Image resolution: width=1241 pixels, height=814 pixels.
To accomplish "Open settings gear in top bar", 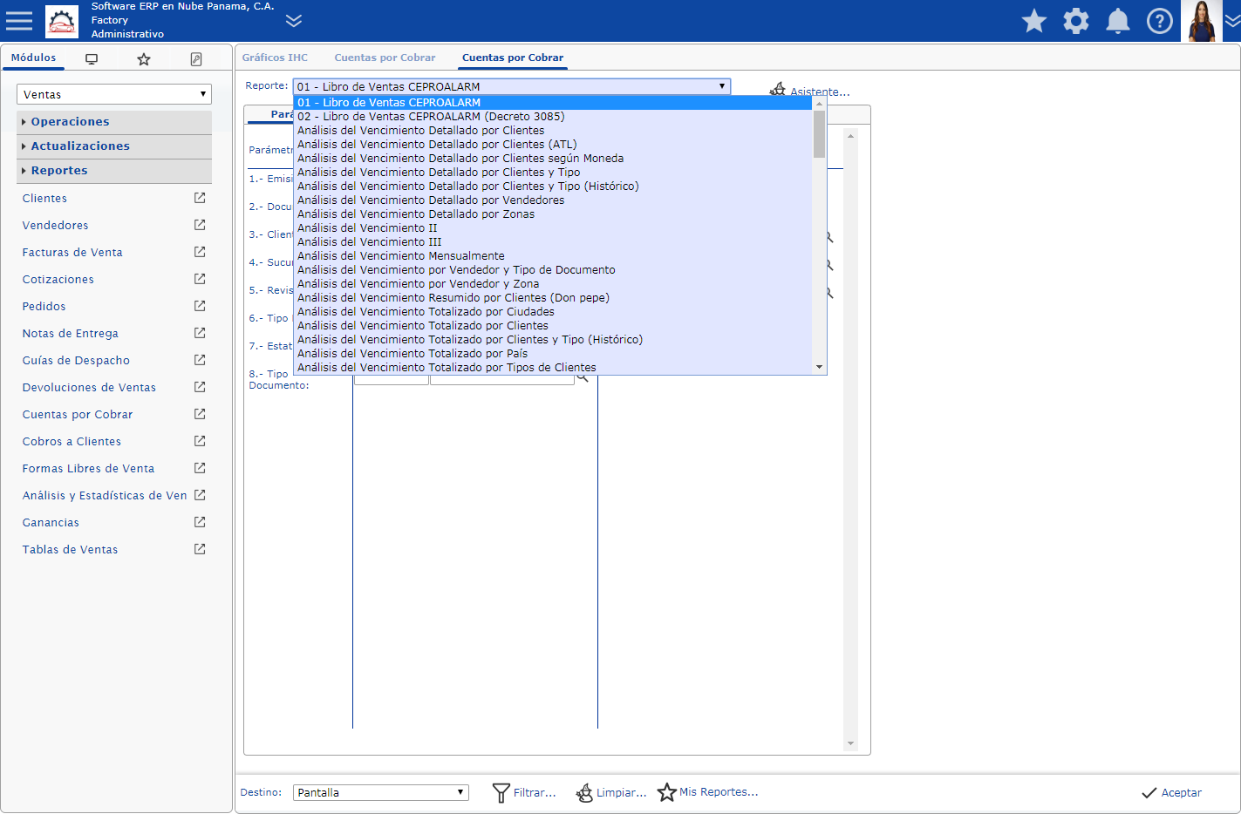I will click(1075, 21).
